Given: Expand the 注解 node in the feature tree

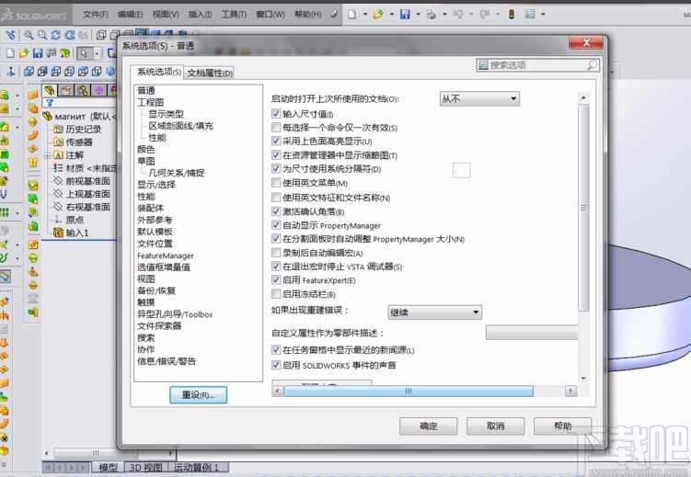Looking at the screenshot, I should [x=47, y=155].
